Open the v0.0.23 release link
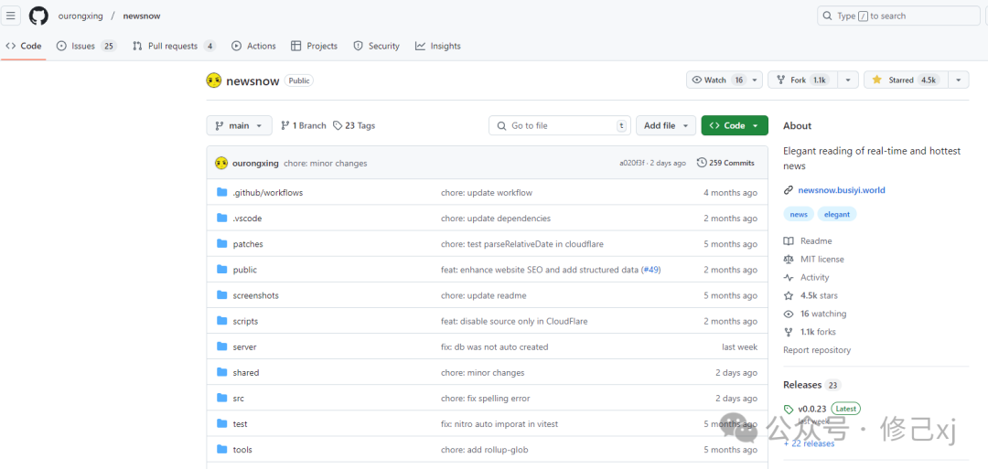This screenshot has width=988, height=469. pos(811,409)
